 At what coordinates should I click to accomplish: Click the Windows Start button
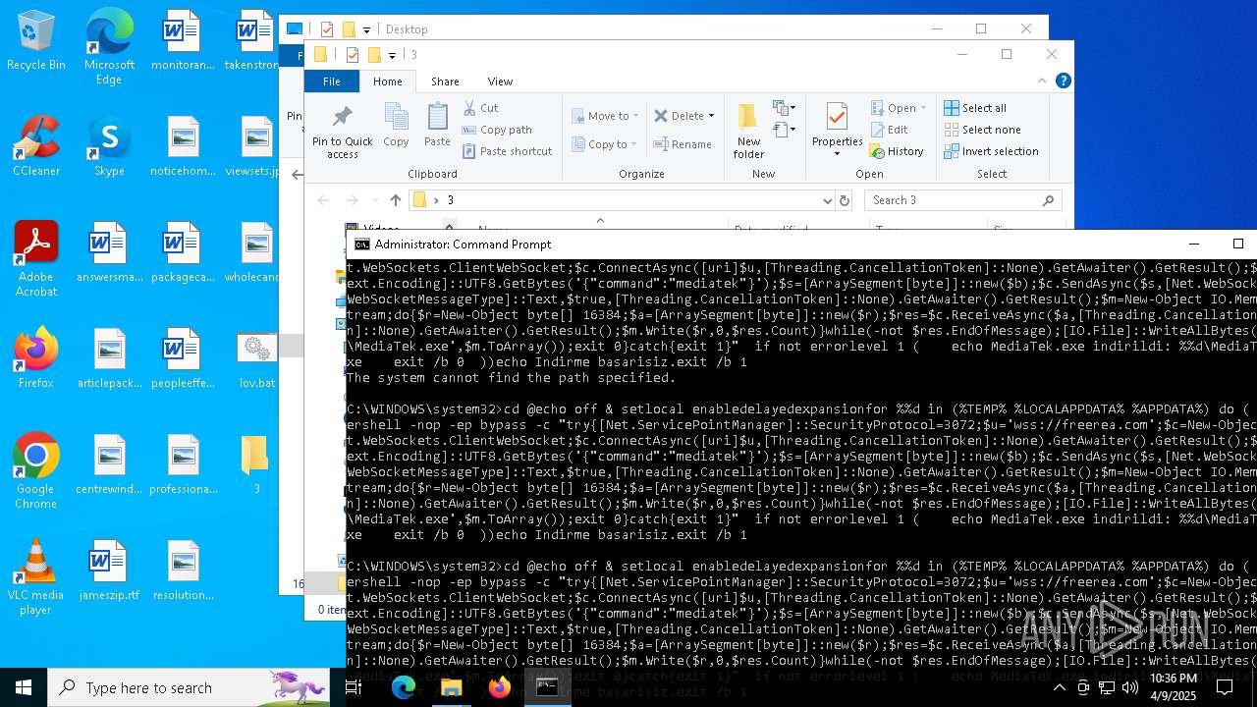coord(24,687)
